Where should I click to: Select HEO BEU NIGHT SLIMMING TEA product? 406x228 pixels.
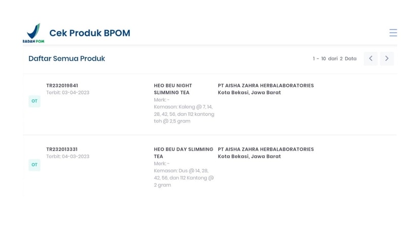click(173, 89)
